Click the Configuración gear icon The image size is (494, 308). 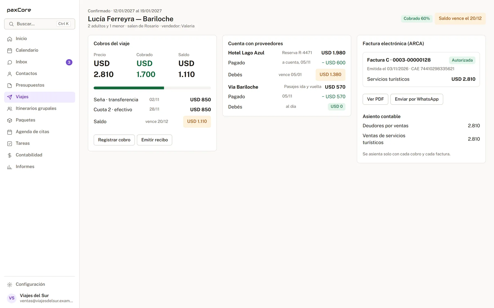[10, 284]
